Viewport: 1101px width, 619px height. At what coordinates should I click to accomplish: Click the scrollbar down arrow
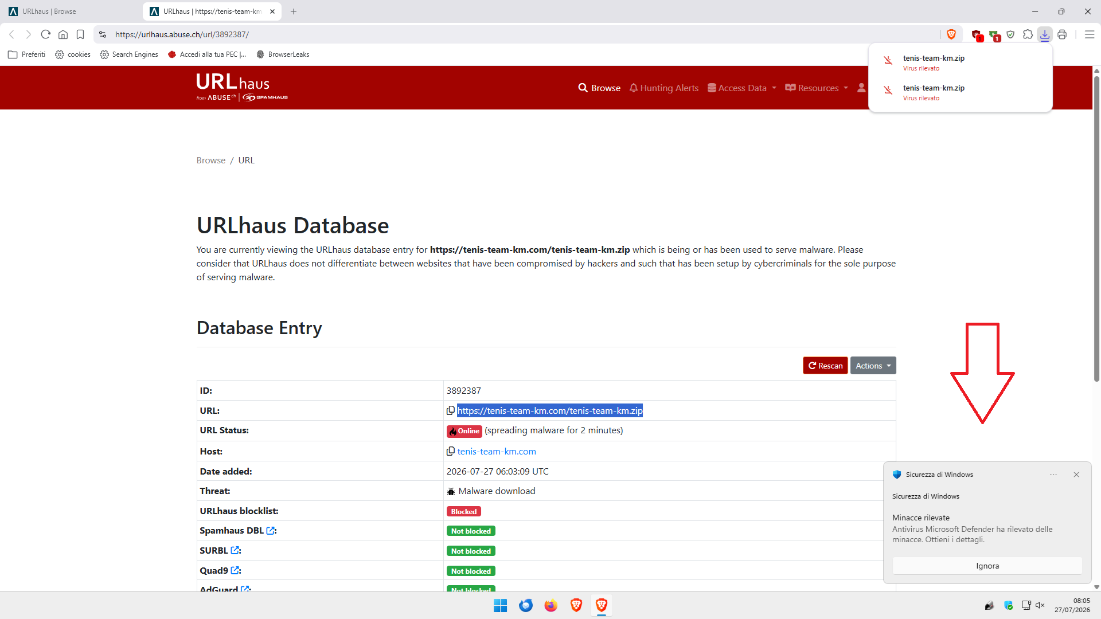(1096, 587)
